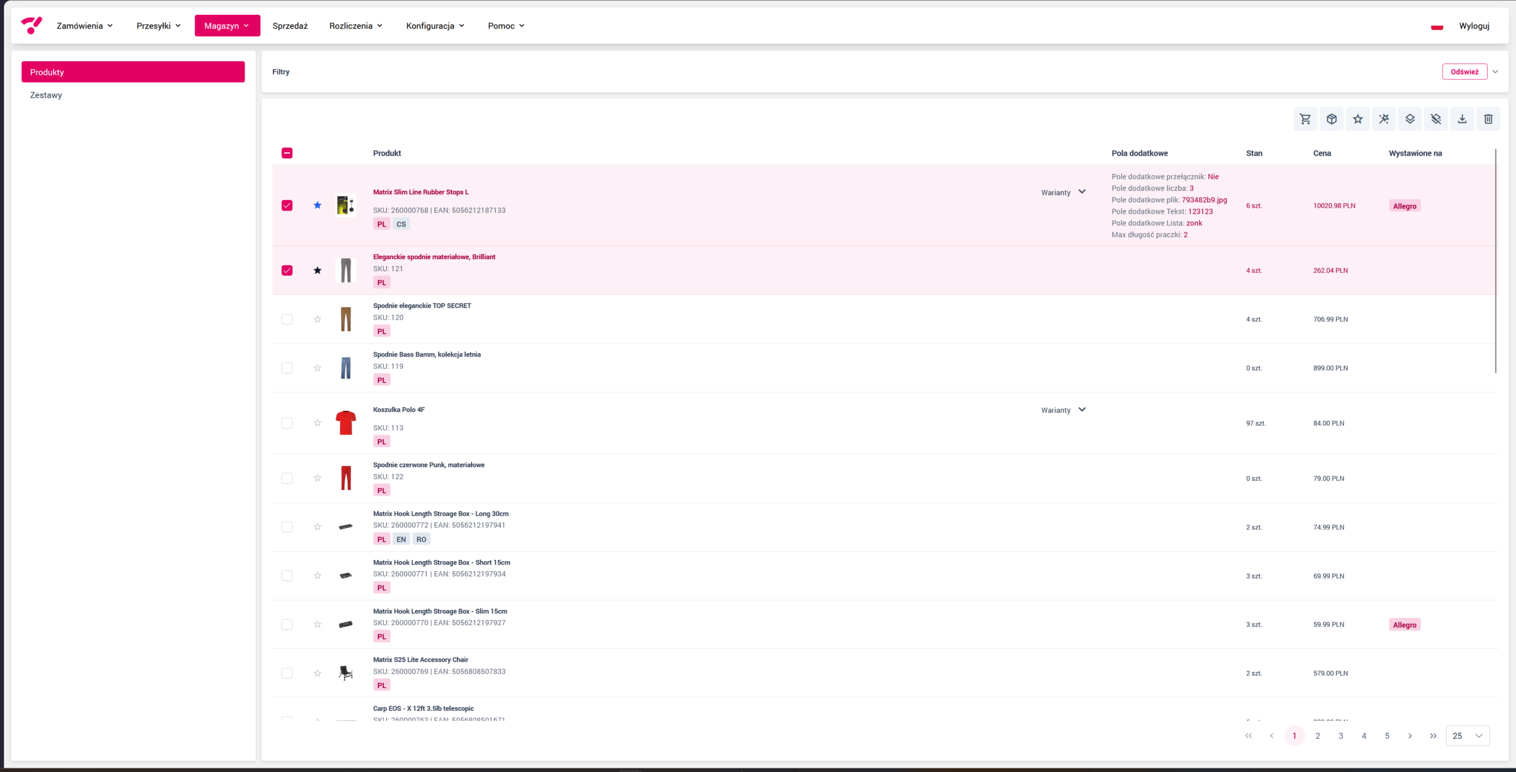Star Spodnie Bass Bamm product
Image resolution: width=1516 pixels, height=772 pixels.
(x=317, y=368)
